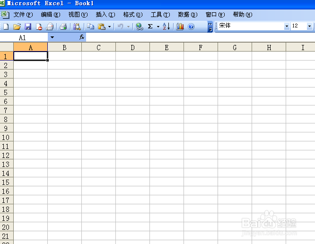Screen dimensions: 315x244
Task: Click the Paste clipboard icon
Action: 102,26
